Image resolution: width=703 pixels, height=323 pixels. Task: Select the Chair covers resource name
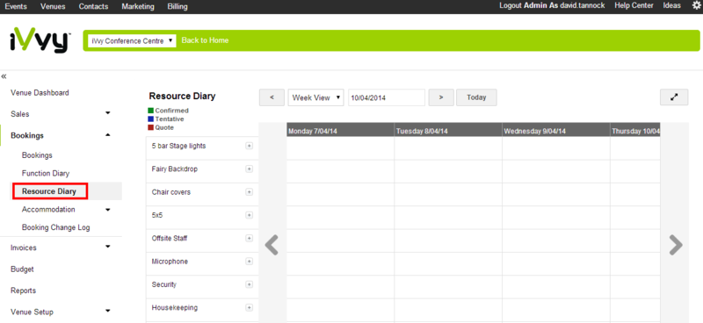tap(171, 192)
